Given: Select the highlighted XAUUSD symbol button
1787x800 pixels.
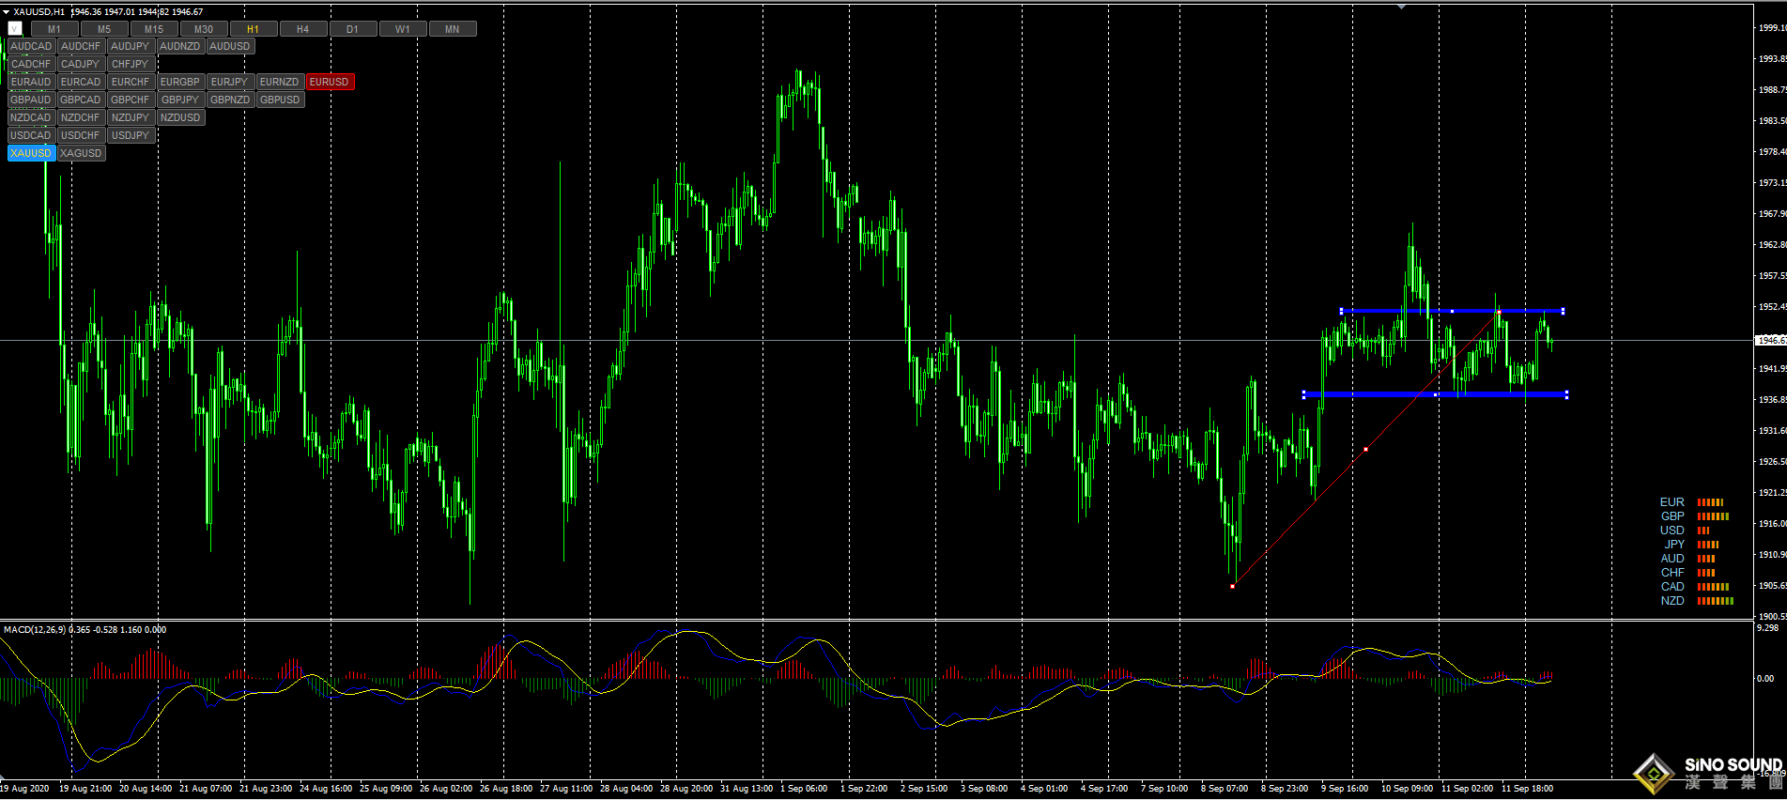Looking at the screenshot, I should click(x=31, y=153).
